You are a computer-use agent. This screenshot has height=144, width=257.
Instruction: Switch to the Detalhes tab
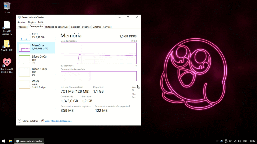point(97,27)
